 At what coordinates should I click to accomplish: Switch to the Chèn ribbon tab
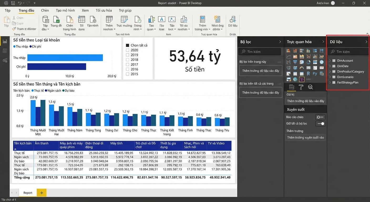[x=45, y=11]
